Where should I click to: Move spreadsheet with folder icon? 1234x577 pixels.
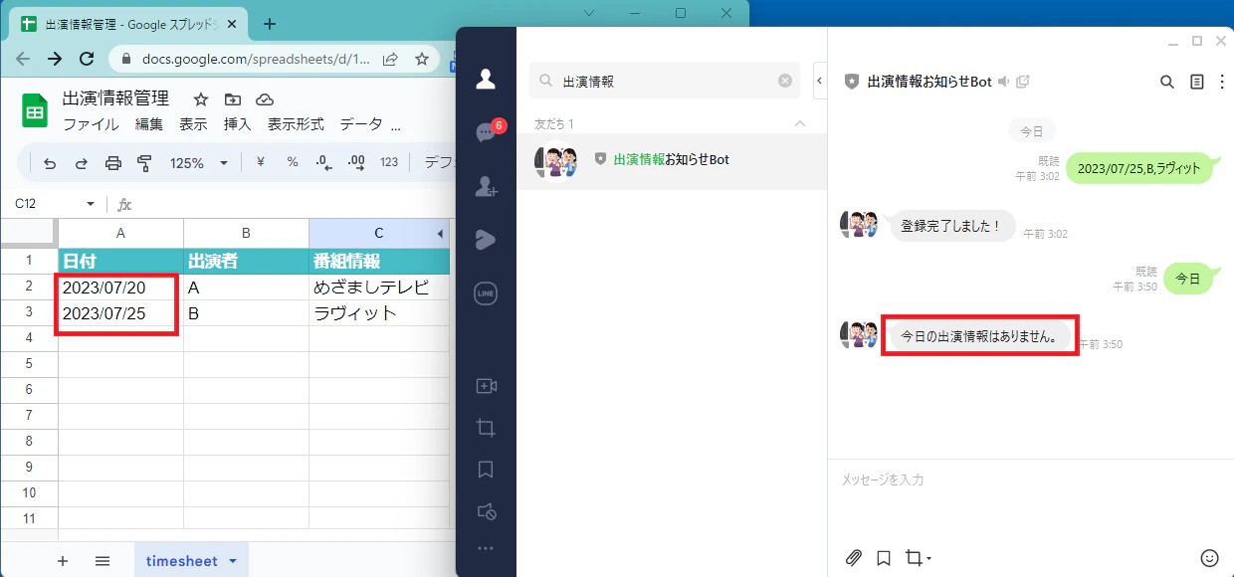click(x=233, y=99)
